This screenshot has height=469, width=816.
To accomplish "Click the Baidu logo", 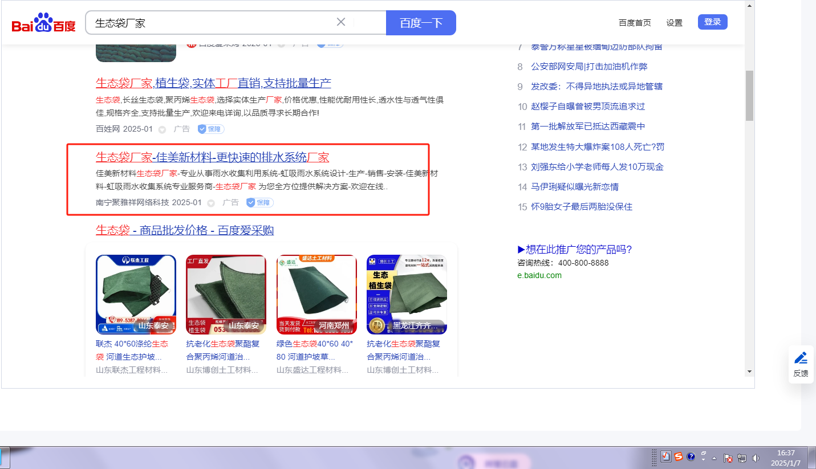I will [x=43, y=23].
